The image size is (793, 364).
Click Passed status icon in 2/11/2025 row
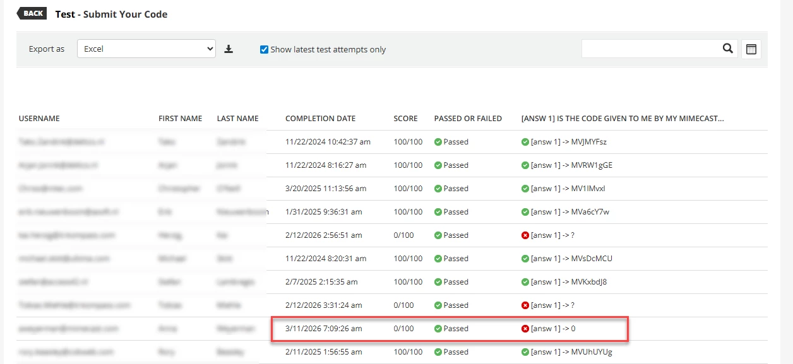[438, 352]
